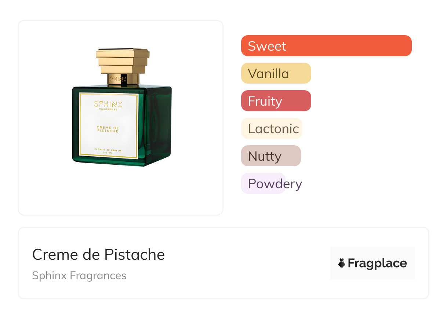
Task: Click small 'Fragrances' text under bottle logo
Action: [108, 109]
